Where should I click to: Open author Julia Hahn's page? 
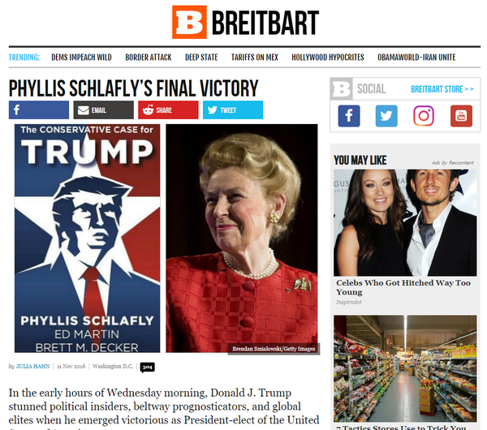[33, 367]
